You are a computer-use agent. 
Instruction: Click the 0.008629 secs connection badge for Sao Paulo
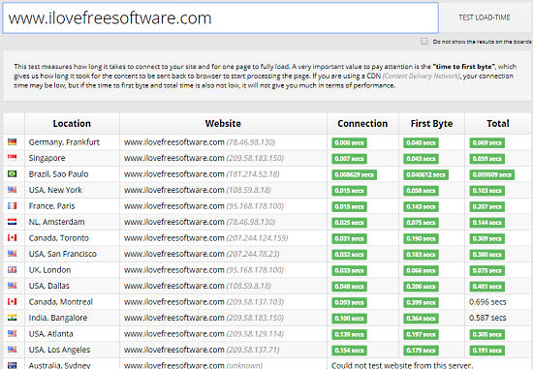point(354,174)
